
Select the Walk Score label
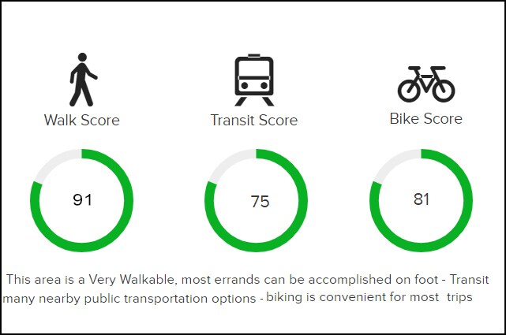[x=82, y=121]
